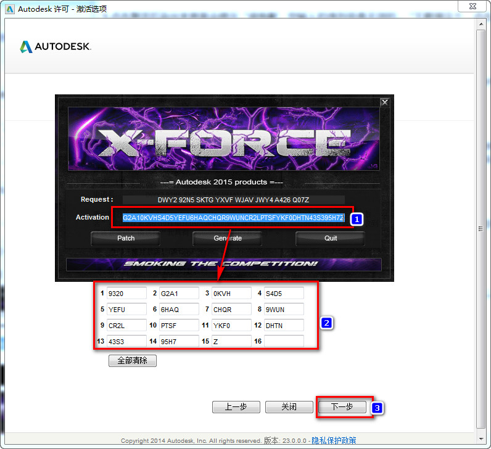Click the Quit button in X-Force
This screenshot has width=491, height=449.
(331, 238)
